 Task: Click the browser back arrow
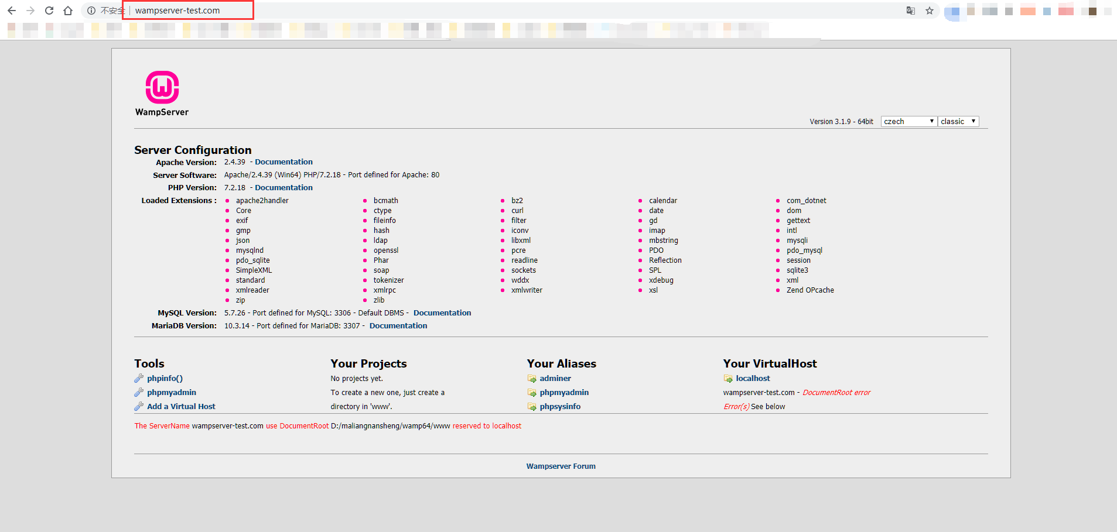[12, 11]
